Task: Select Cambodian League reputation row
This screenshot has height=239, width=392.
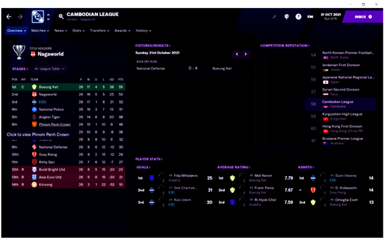Action: point(340,104)
